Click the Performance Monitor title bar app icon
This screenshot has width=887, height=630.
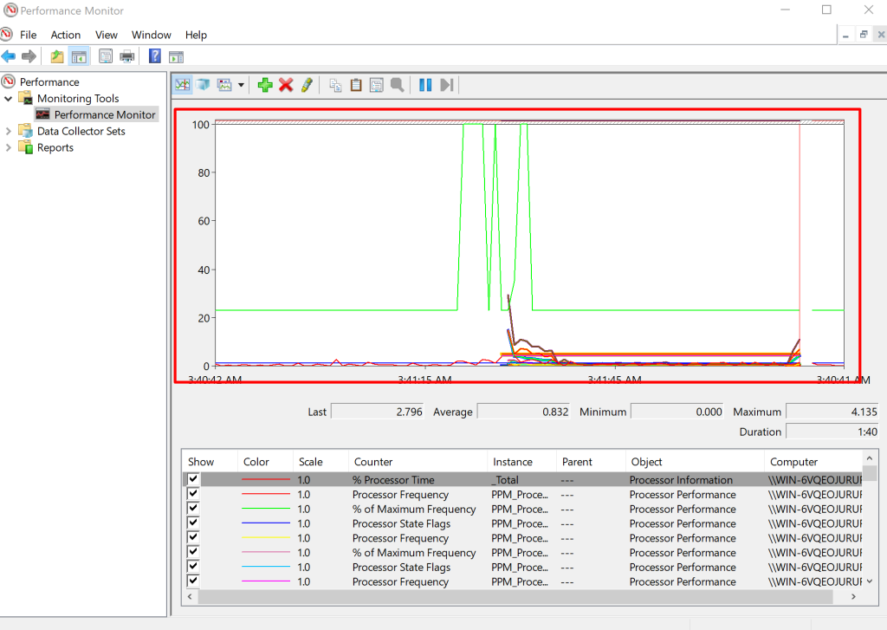(x=10, y=10)
